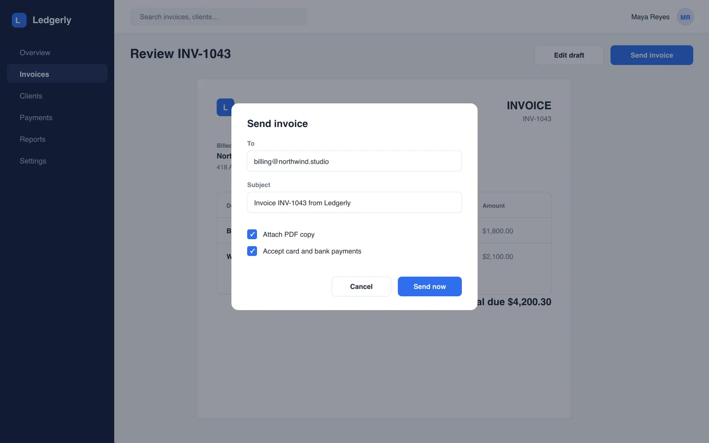Screen dimensions: 709x443
Task: Uncheck Attach PDF copy checkbox
Action: pyautogui.click(x=252, y=234)
